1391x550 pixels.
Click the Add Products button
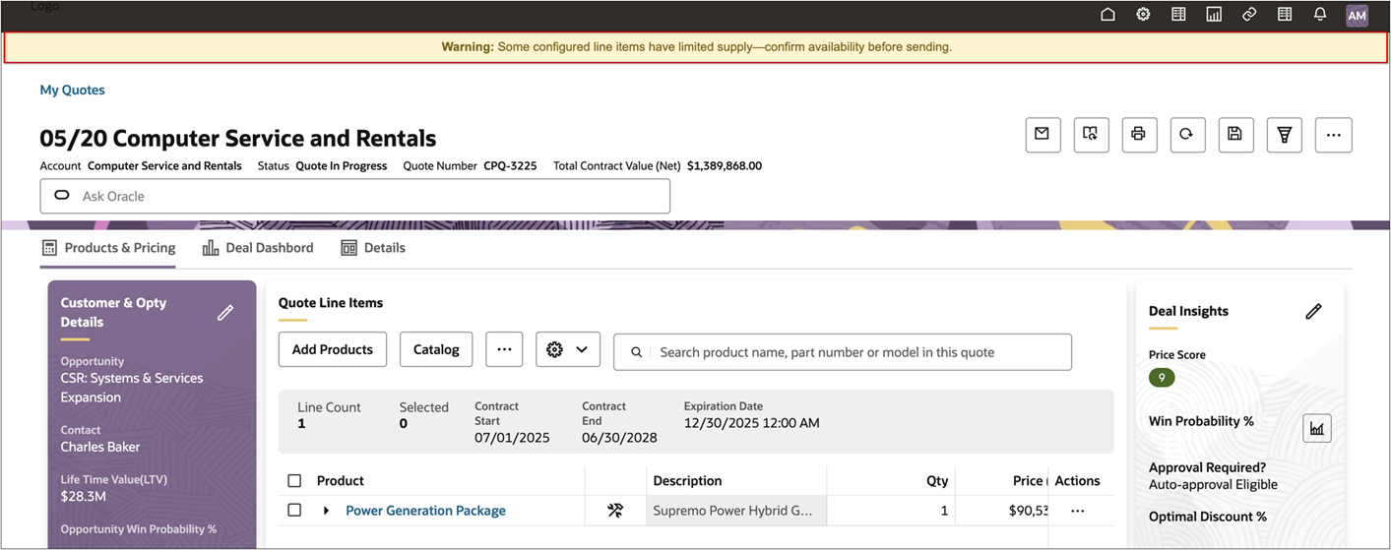click(333, 349)
